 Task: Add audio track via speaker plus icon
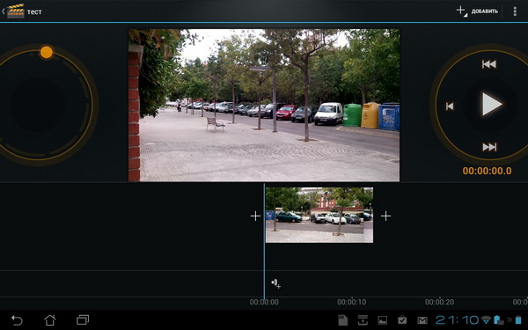point(276,283)
